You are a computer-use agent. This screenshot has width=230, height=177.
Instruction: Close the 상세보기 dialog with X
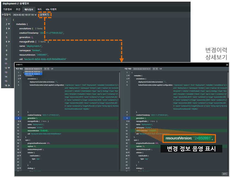click(x=227, y=65)
